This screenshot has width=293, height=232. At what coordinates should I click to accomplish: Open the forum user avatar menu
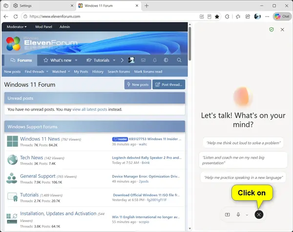point(131,60)
